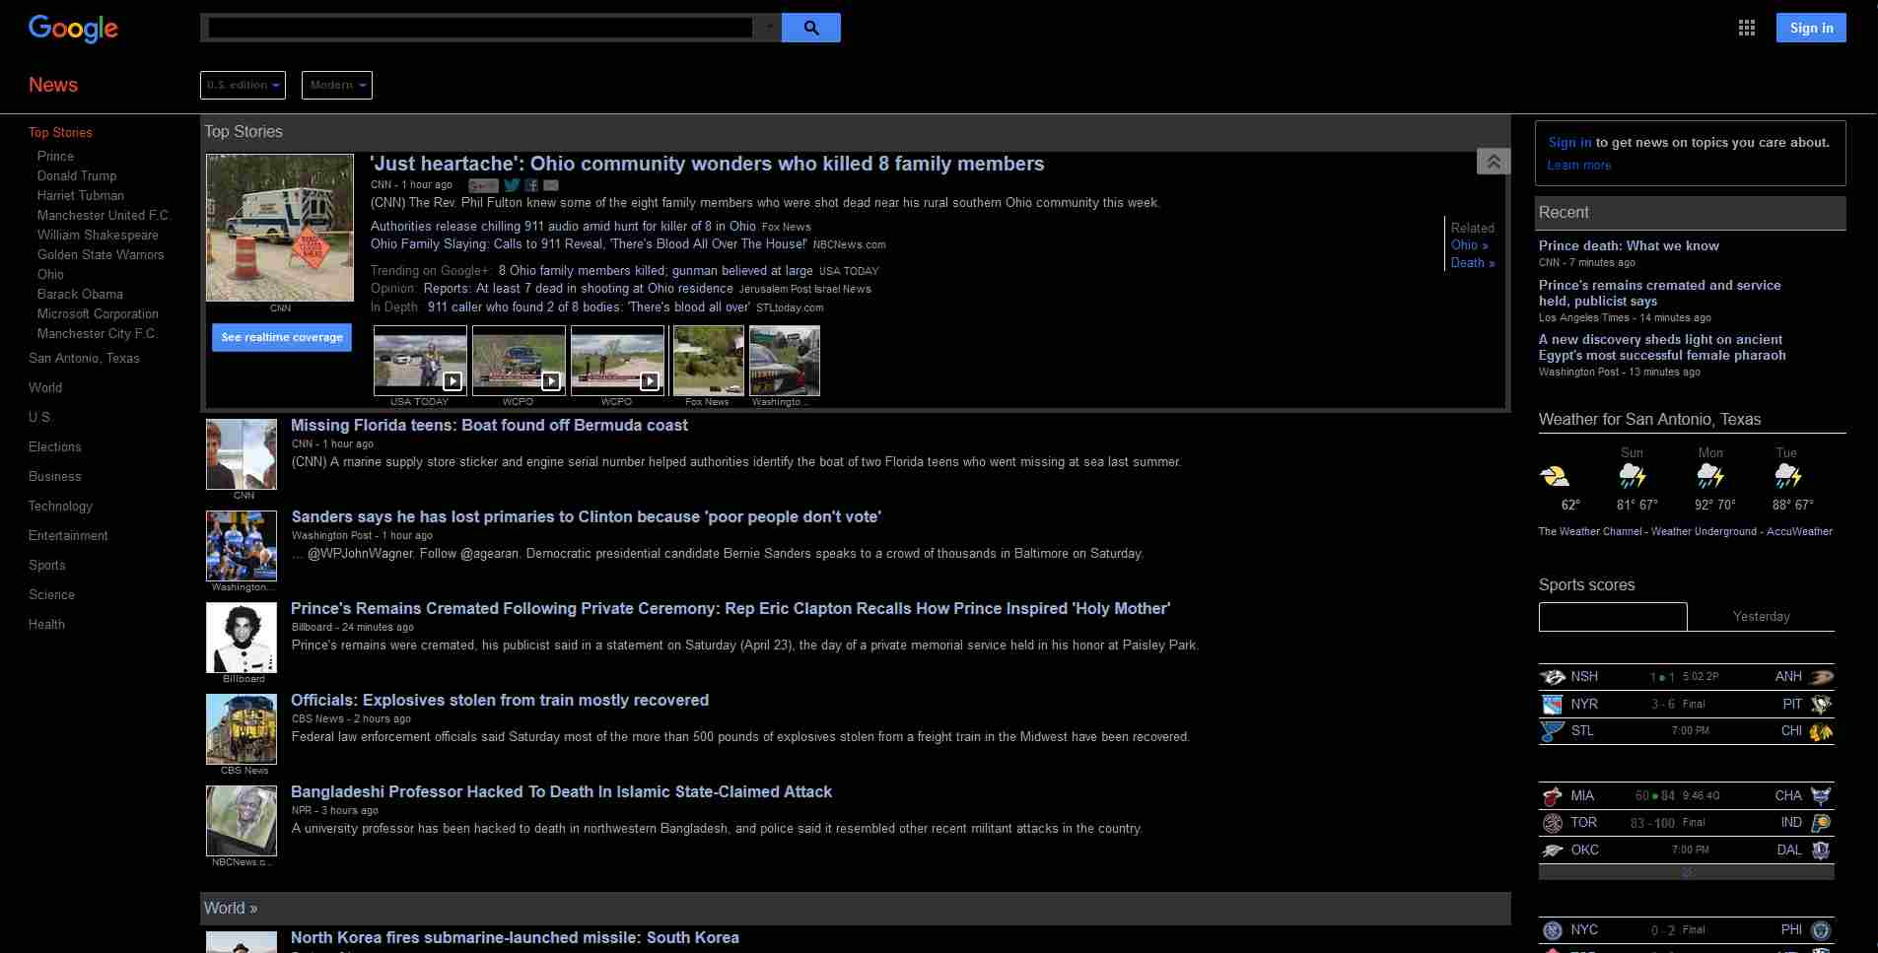Open the Golden State Warriors topic
The image size is (1878, 953).
(x=101, y=255)
